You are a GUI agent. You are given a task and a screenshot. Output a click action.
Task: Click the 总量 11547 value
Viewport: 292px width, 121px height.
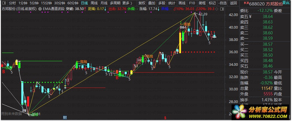click(267, 88)
